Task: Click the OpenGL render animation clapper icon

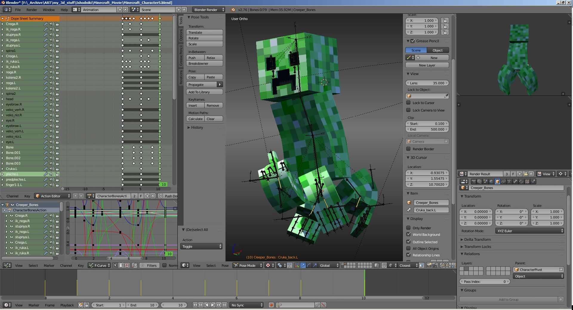Action: (435, 266)
